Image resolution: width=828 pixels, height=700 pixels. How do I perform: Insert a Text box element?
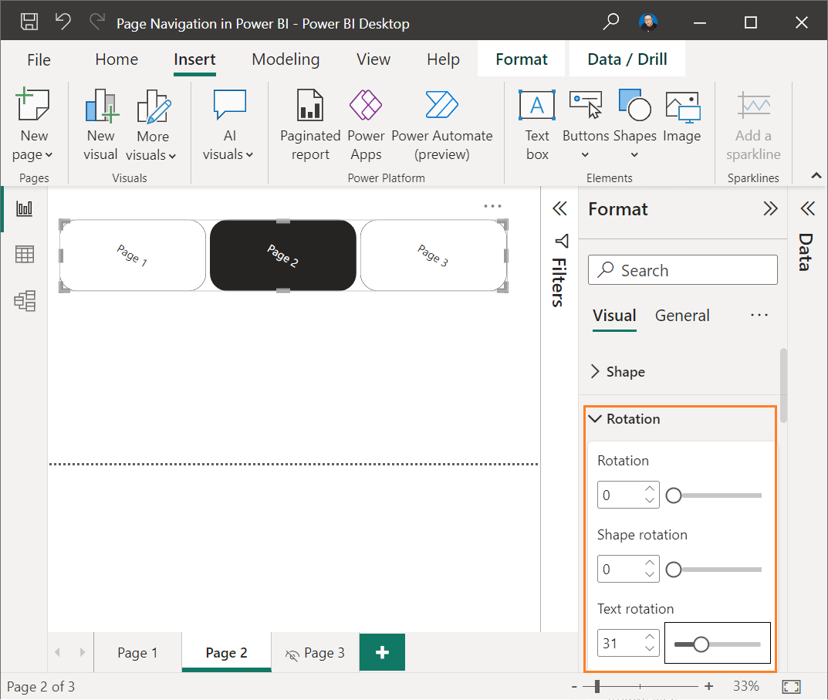coord(536,123)
